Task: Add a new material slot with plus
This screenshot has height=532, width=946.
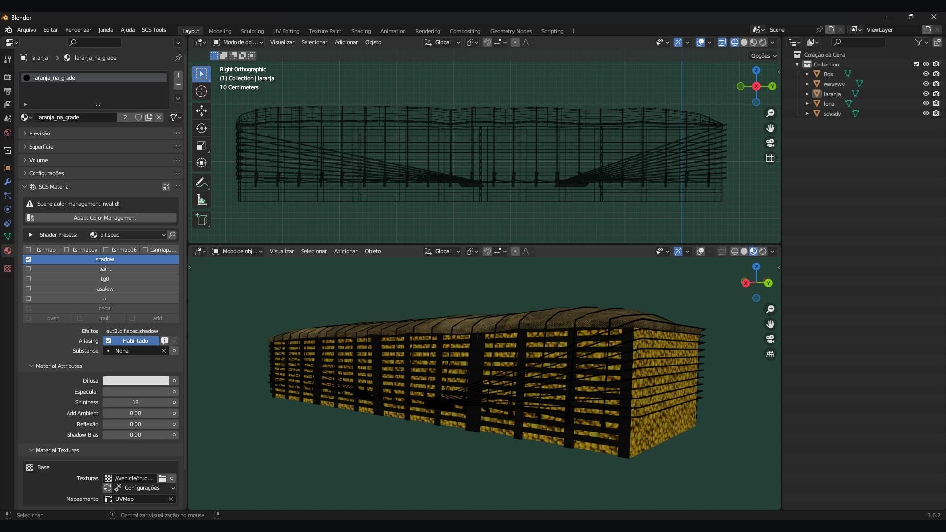Action: pos(178,75)
